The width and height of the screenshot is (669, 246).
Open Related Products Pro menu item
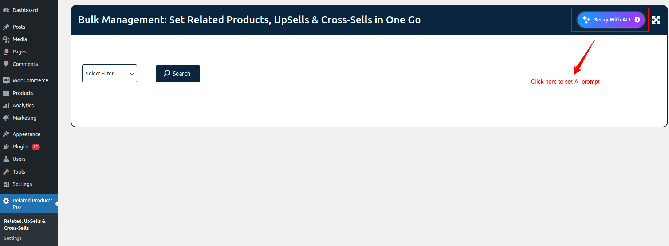[32, 204]
